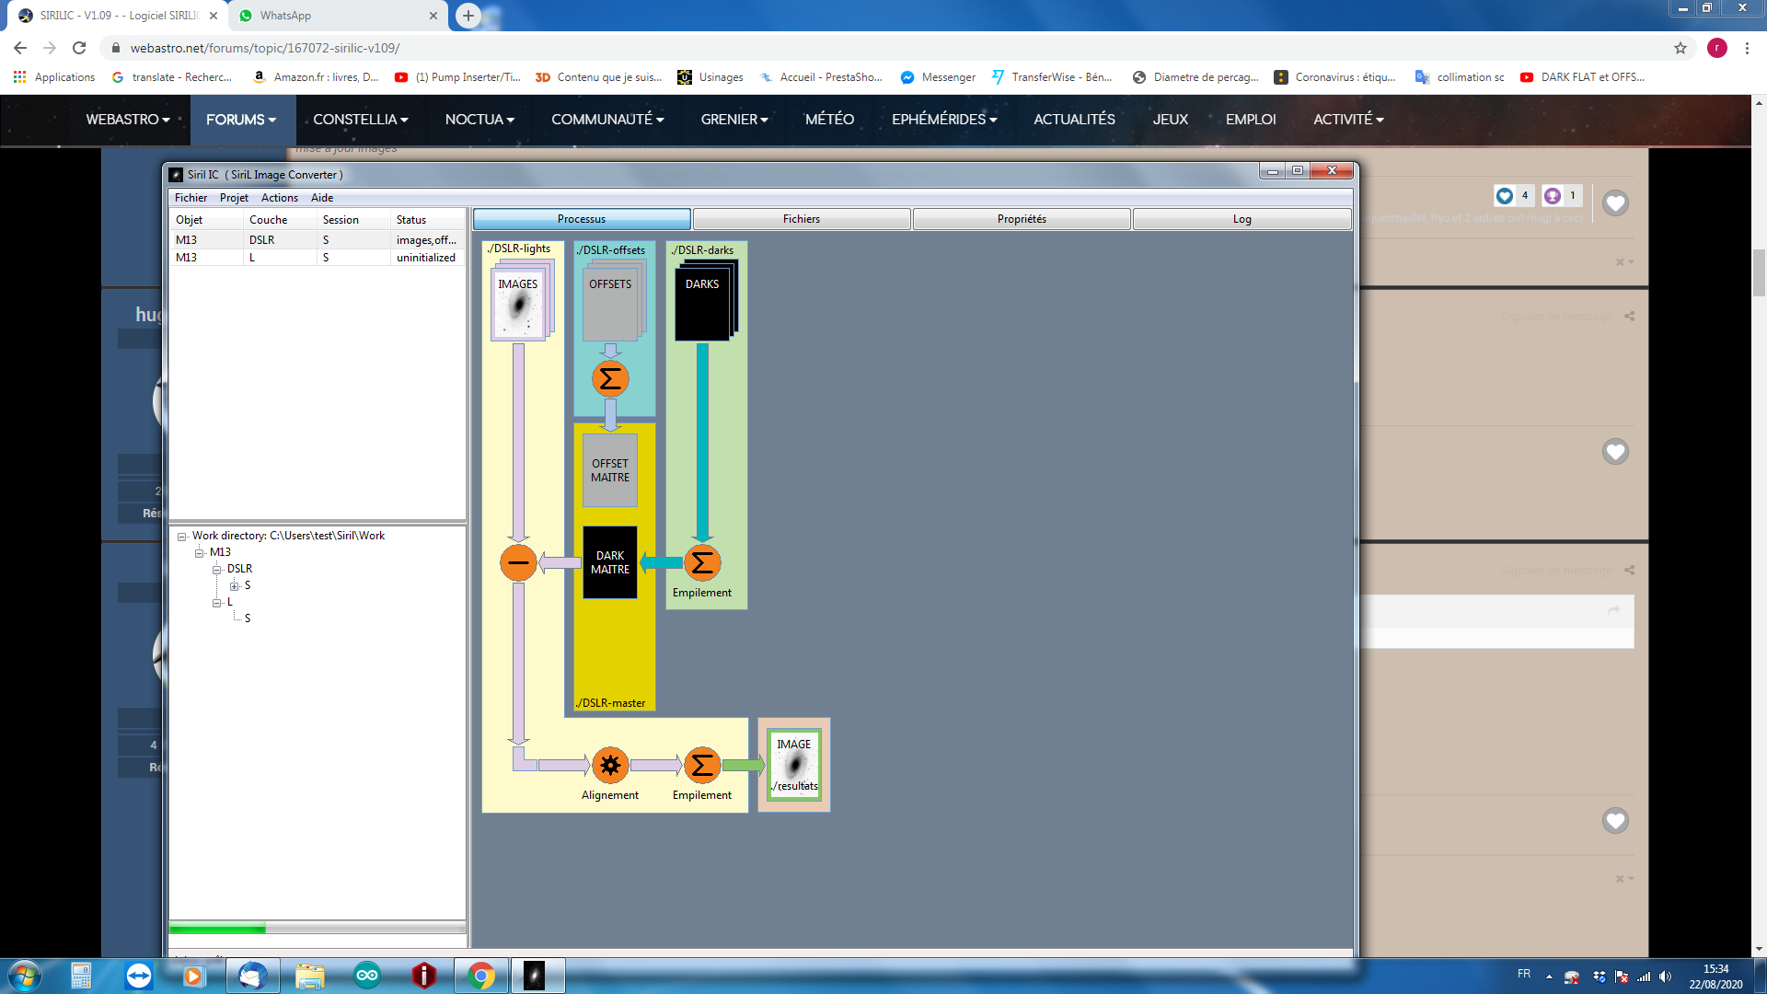This screenshot has width=1767, height=994.
Task: Click the DARK MAITRE black box
Action: (x=609, y=562)
